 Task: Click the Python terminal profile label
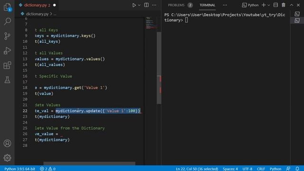[250, 5]
